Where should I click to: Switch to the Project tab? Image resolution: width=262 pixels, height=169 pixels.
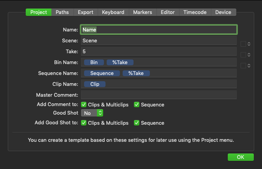pyautogui.click(x=39, y=12)
